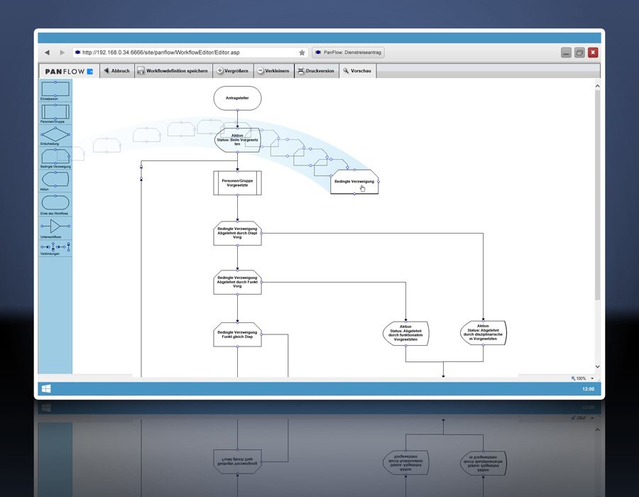This screenshot has width=639, height=497.
Task: Select the Antragsteller start node
Action: (x=237, y=98)
